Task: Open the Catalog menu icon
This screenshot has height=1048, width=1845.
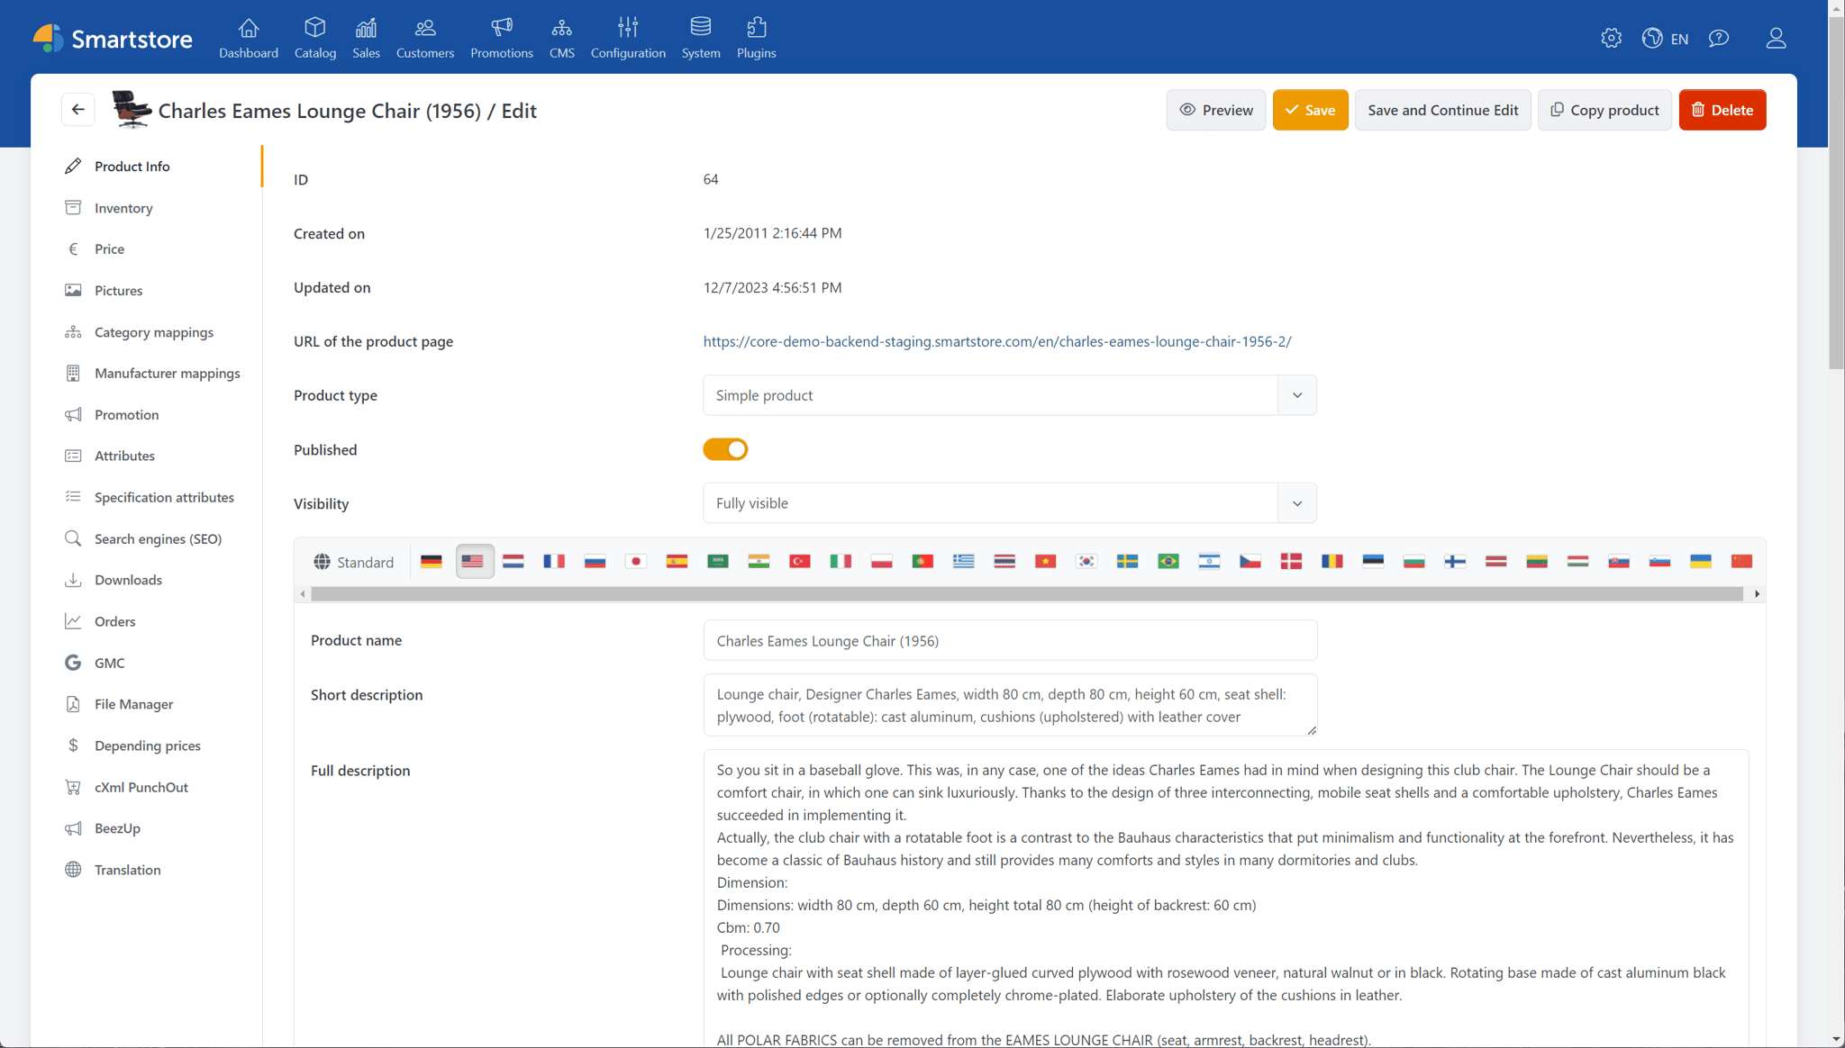Action: 314,38
